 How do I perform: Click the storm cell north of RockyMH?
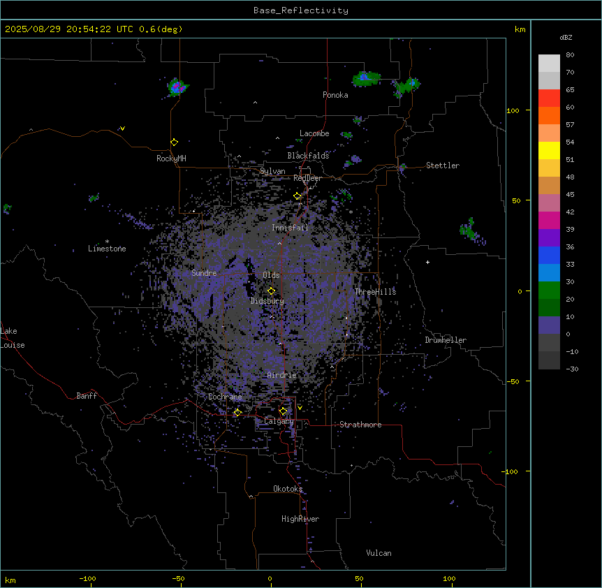click(177, 87)
